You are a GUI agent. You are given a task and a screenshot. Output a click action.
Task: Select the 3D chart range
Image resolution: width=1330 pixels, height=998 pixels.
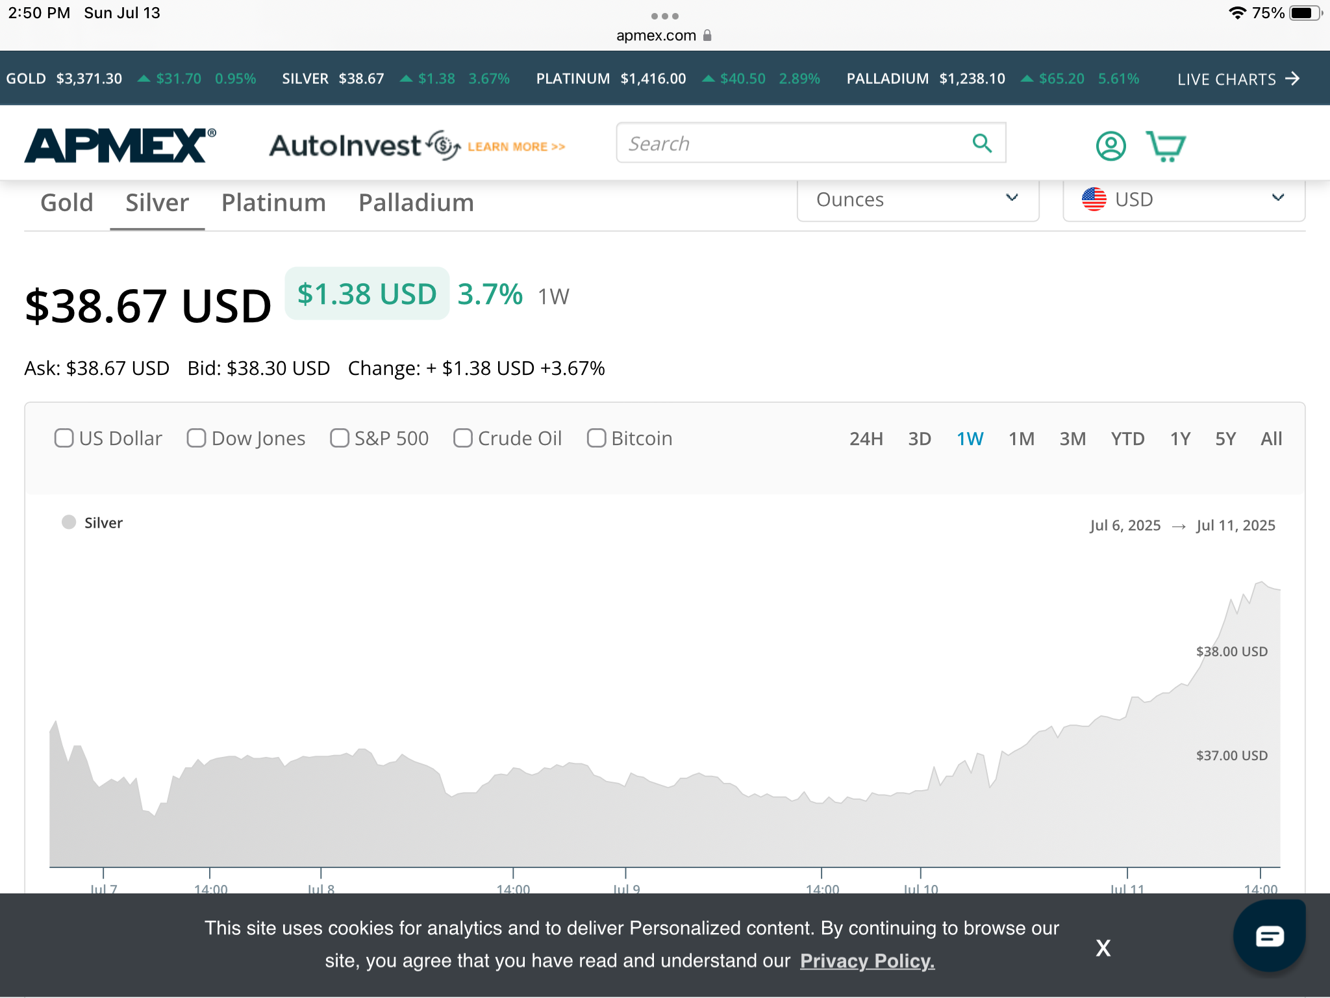click(x=920, y=439)
